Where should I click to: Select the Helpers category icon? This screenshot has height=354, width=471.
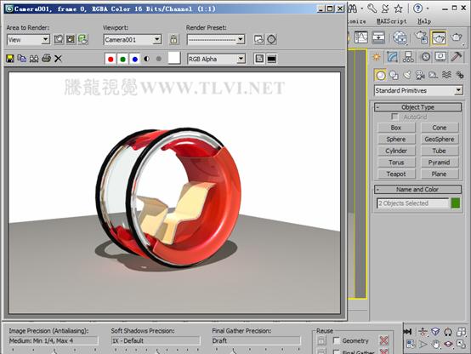433,75
